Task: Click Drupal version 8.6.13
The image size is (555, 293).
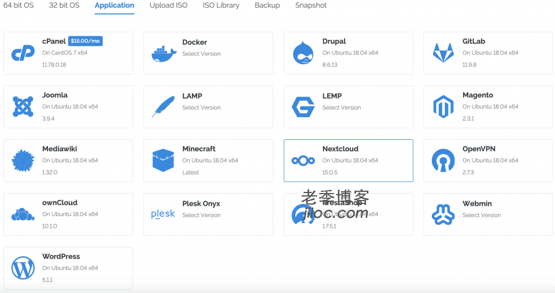Action: click(330, 65)
